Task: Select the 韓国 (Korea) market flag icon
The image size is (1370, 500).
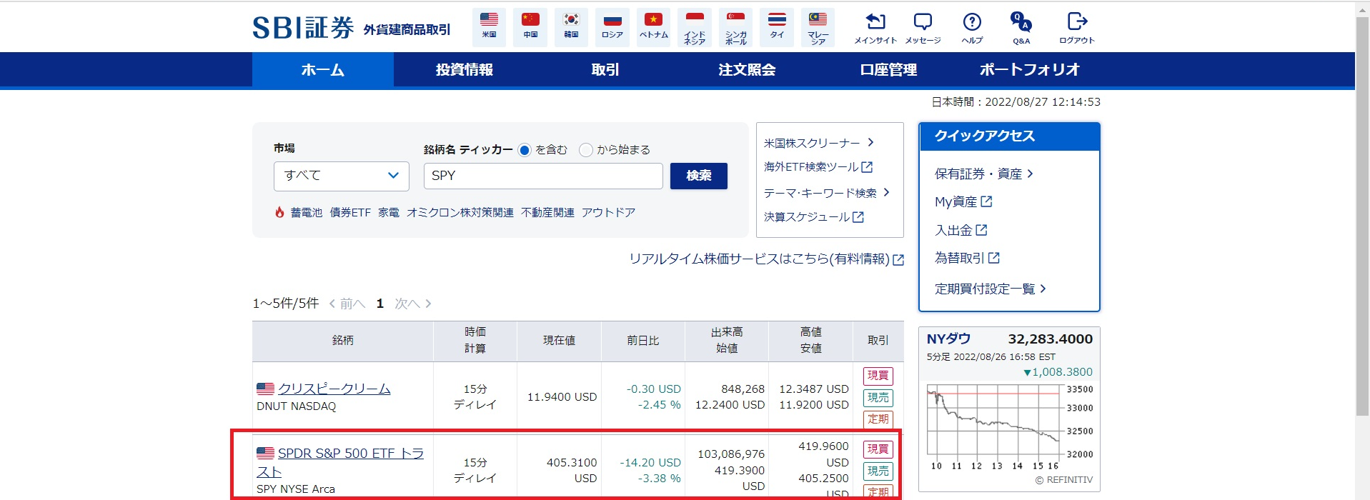Action: coord(571,27)
